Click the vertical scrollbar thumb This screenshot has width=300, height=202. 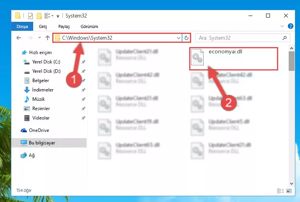[x=291, y=60]
